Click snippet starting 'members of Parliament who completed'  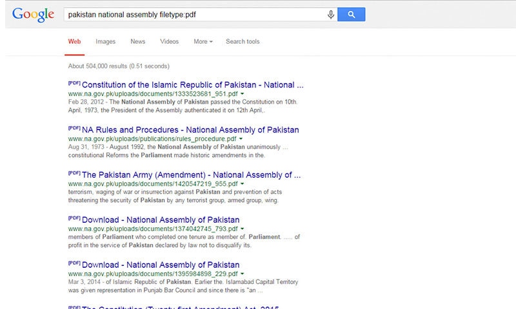click(x=184, y=241)
